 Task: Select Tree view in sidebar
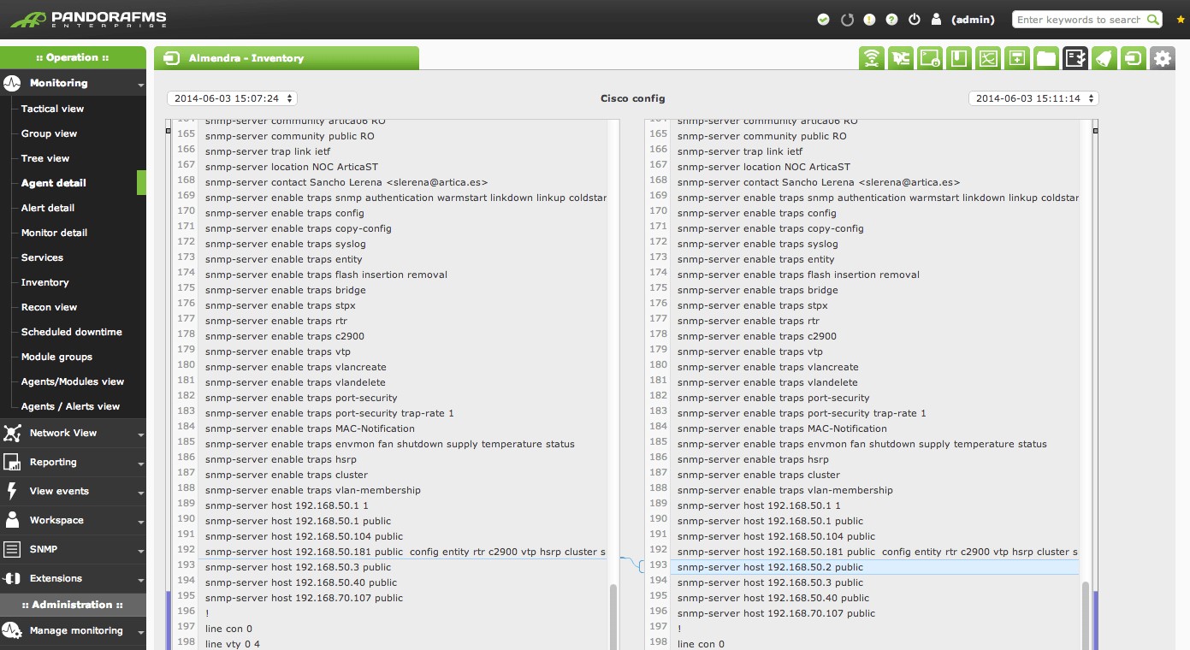[45, 158]
